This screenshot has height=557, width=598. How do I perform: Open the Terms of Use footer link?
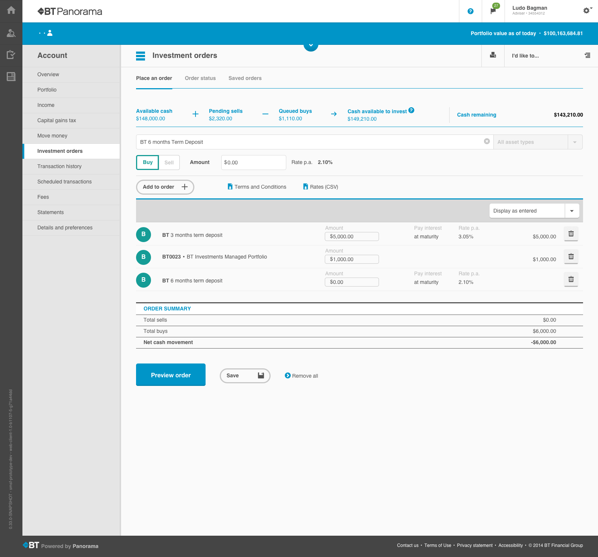click(438, 545)
